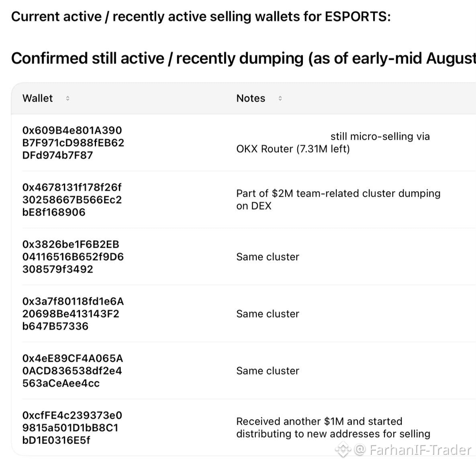
Task: Select wallet address 0xcfFE4c239373e0
Action: tap(72, 428)
